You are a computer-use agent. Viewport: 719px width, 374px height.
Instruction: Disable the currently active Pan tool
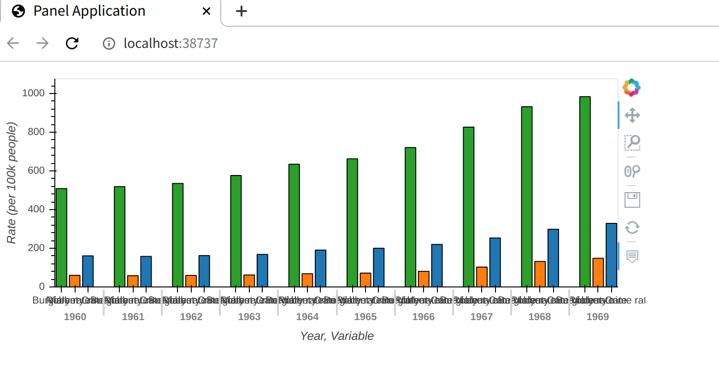click(x=632, y=115)
